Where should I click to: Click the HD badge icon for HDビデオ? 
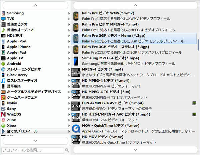tap(3, 36)
